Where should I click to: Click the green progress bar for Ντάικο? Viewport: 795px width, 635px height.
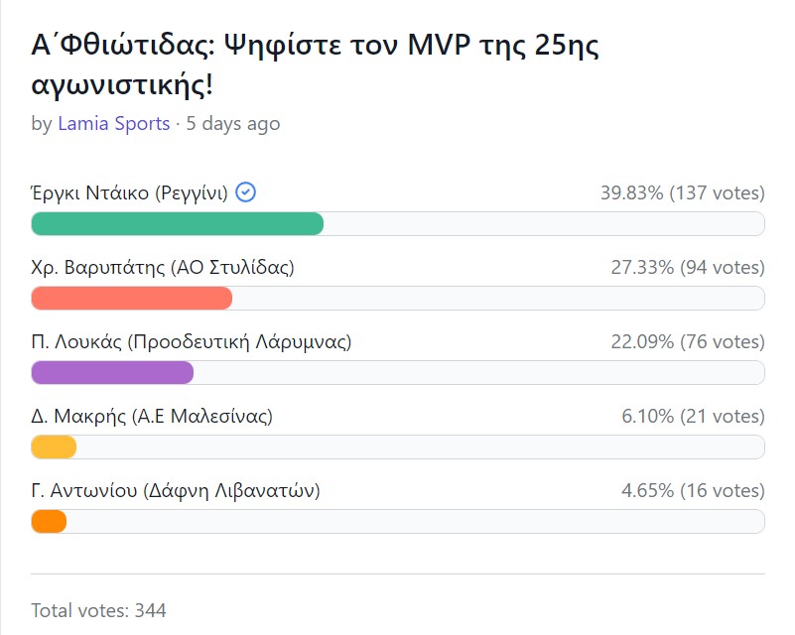tap(178, 224)
